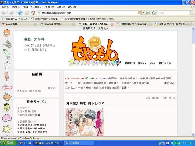This screenshot has height=146, width=195.
Task: Switch to the Yahoo!奇摩 tab
Action: (19, 24)
